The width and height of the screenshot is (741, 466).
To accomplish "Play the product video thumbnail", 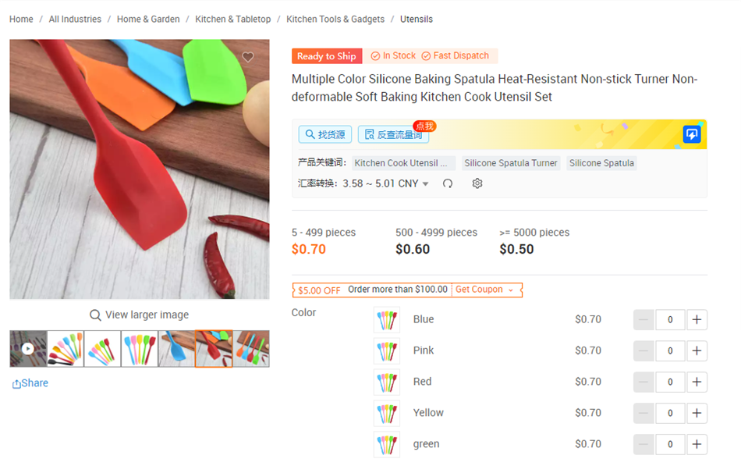I will click(28, 349).
